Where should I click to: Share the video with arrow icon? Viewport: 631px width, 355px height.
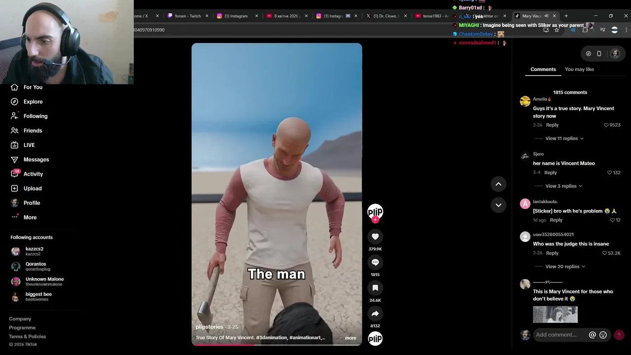(375, 314)
